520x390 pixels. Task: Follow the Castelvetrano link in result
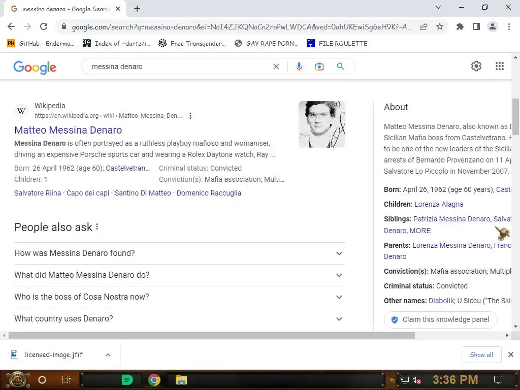(127, 168)
